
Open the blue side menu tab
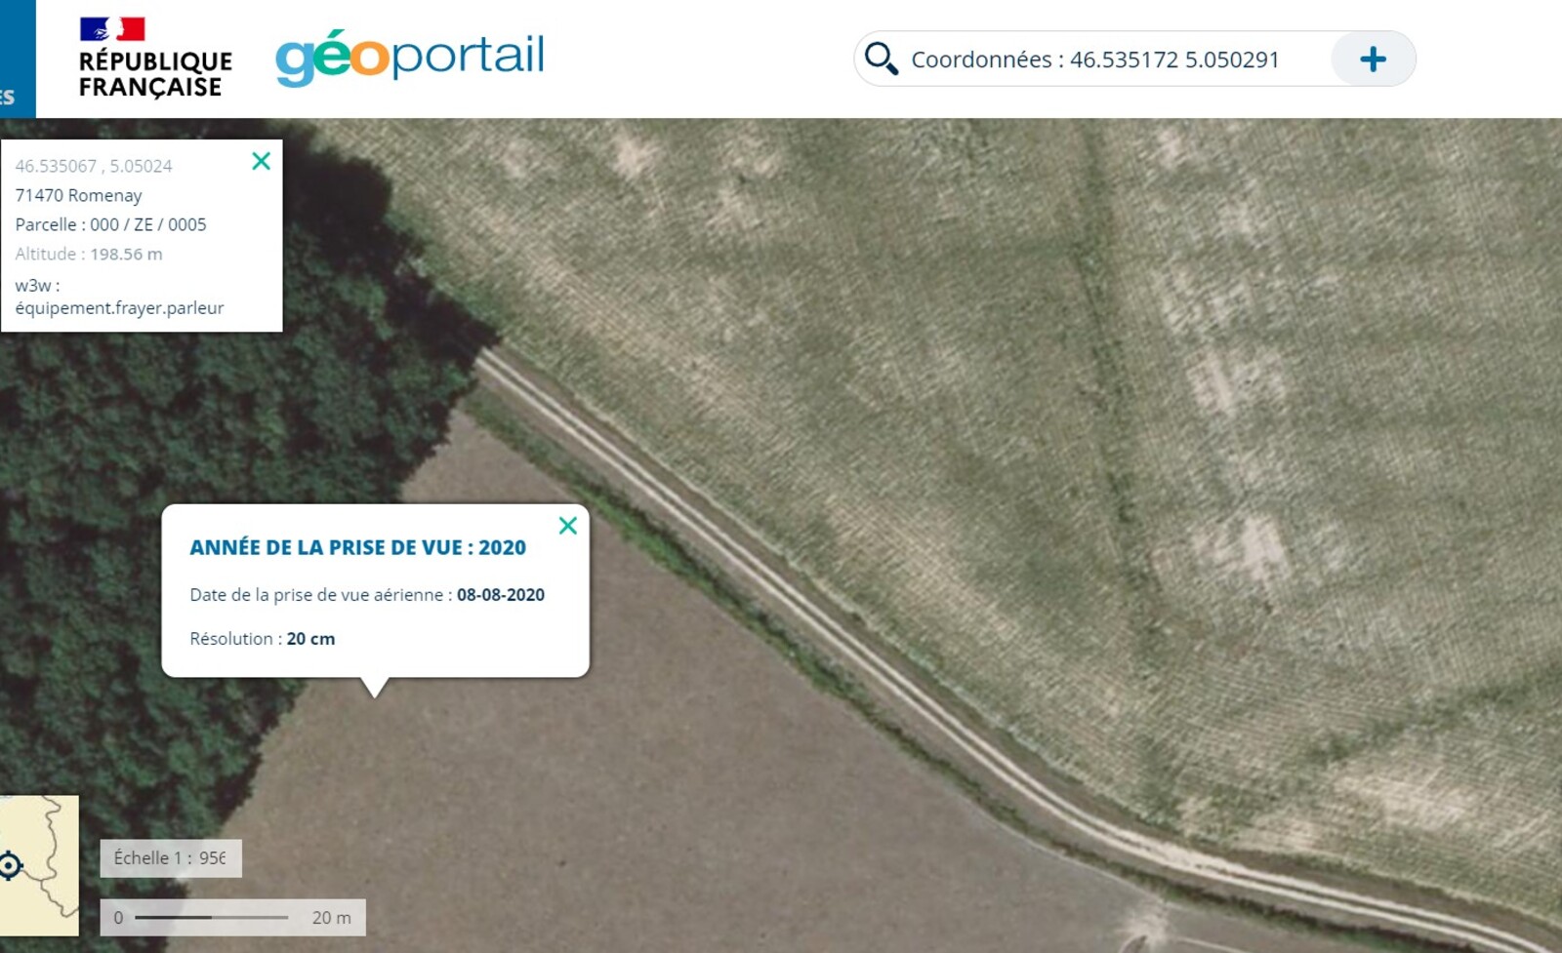coord(18,59)
